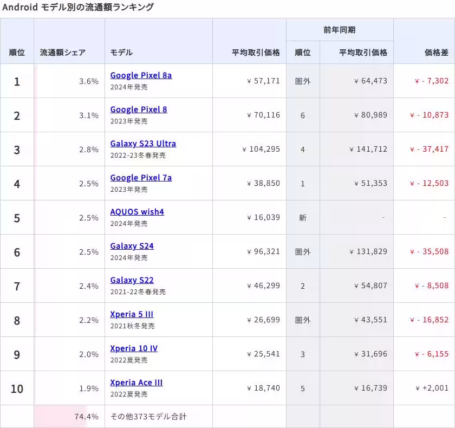Click the 74.4% share cell

coord(86,417)
